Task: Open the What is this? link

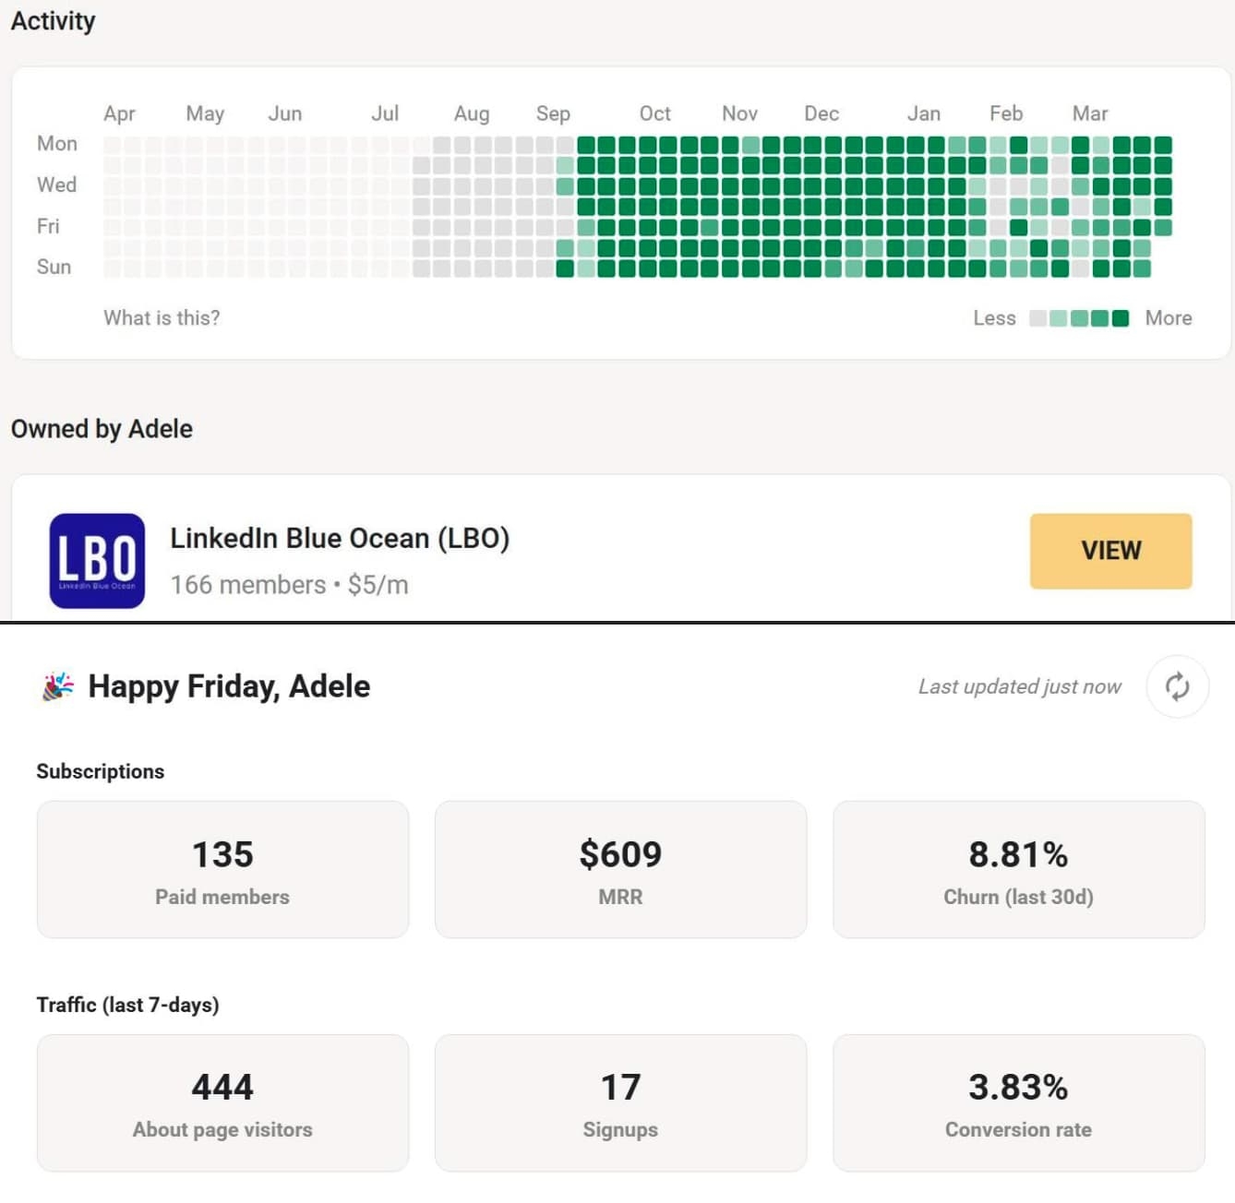Action: [x=162, y=318]
